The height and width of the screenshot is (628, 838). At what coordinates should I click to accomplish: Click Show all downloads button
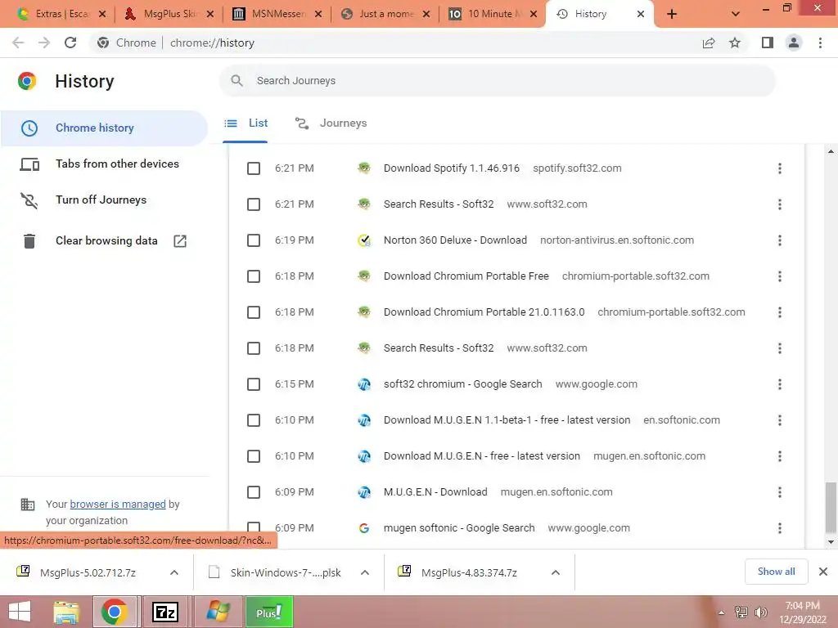tap(776, 572)
